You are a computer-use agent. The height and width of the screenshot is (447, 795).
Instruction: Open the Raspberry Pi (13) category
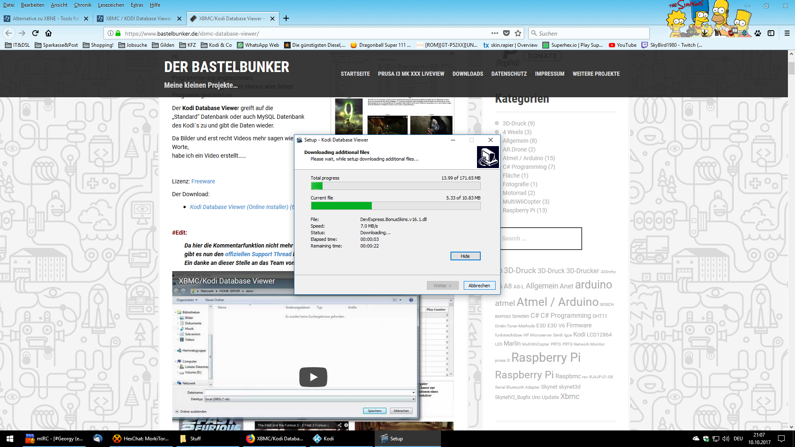point(525,210)
